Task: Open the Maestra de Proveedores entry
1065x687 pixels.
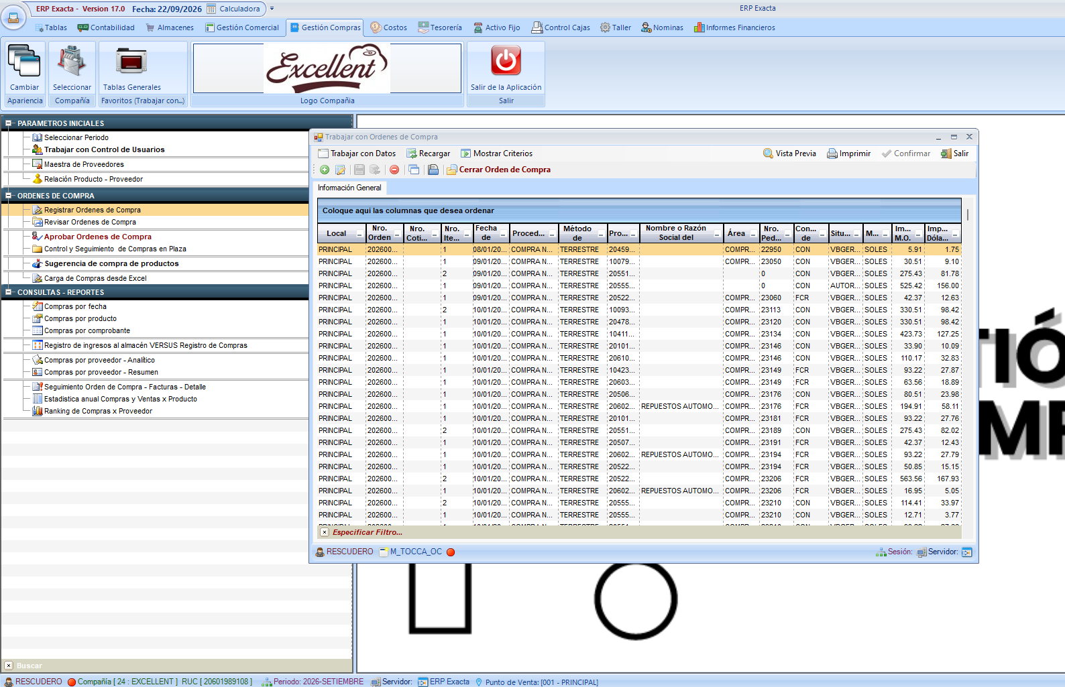Action: coord(84,164)
